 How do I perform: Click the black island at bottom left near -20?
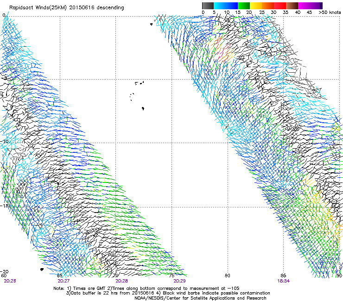coord(42,270)
